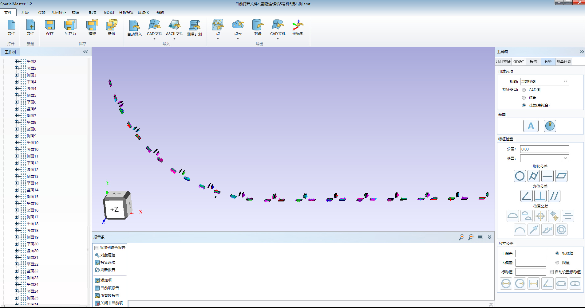
Task: Check 自动设置标称值 option
Action: tap(551, 272)
